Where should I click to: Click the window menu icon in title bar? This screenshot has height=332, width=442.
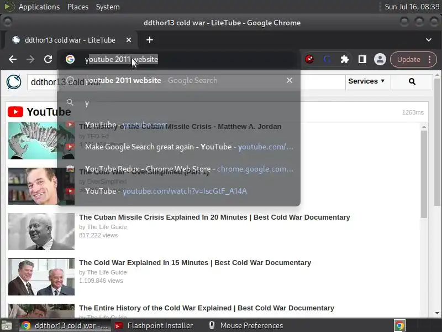tap(7, 22)
